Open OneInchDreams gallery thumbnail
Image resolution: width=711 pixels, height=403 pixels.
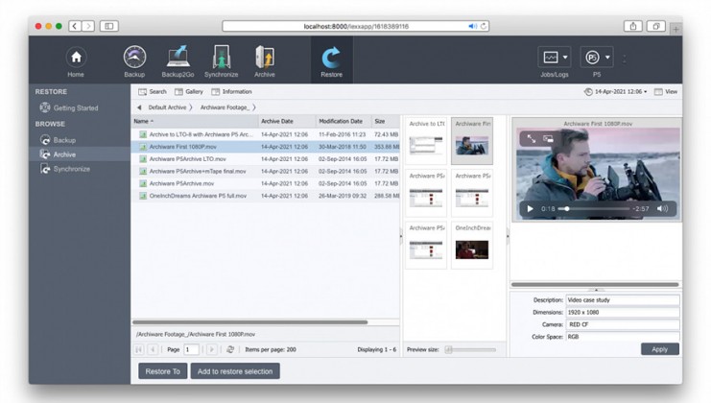(x=472, y=246)
